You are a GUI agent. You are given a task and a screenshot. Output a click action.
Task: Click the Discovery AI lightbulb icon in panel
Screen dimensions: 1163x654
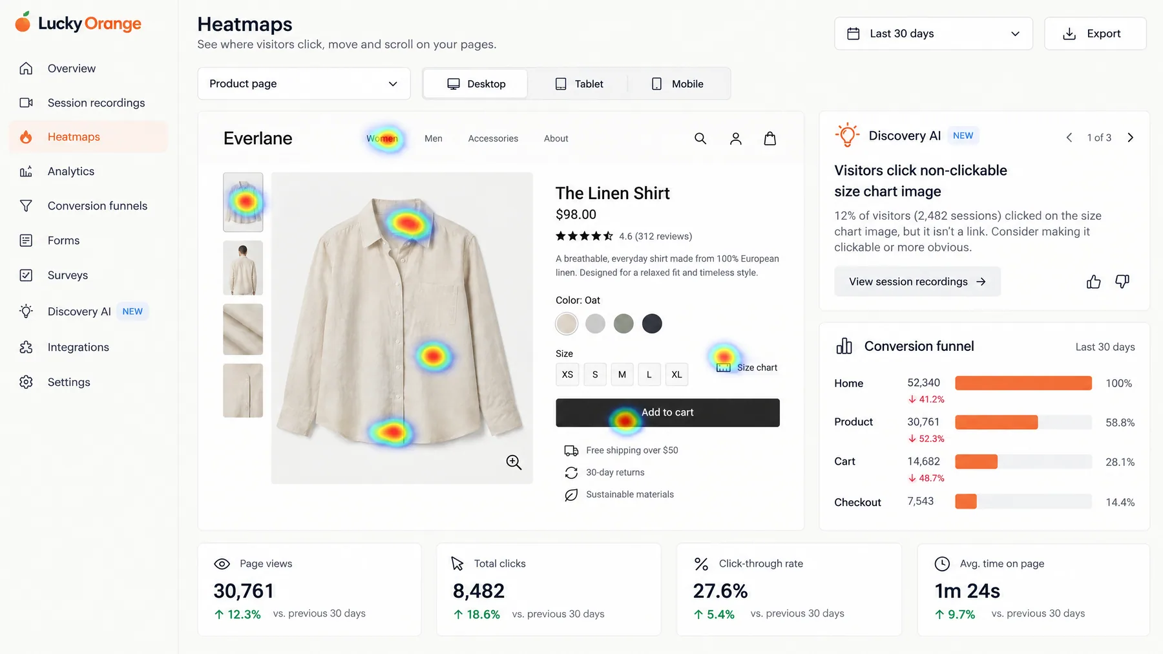click(x=847, y=136)
